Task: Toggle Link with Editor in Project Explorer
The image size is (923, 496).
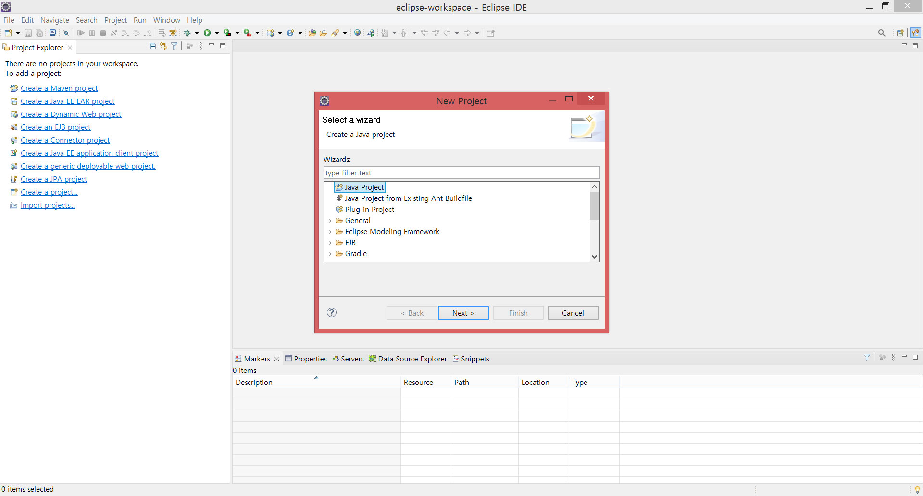Action: click(163, 46)
